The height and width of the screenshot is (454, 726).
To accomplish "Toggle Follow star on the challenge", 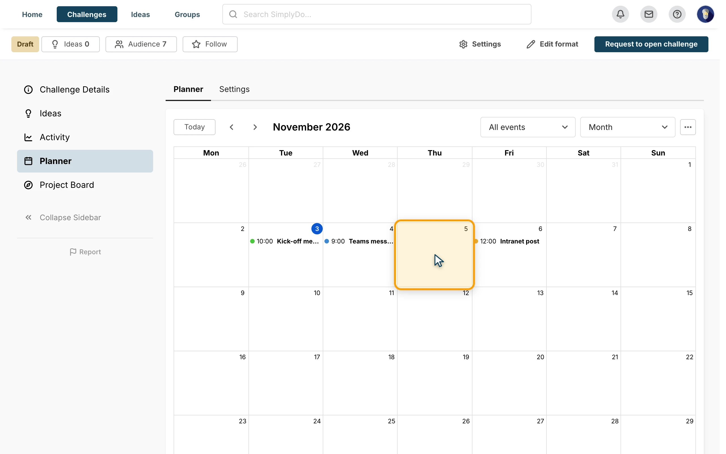I will pyautogui.click(x=210, y=44).
